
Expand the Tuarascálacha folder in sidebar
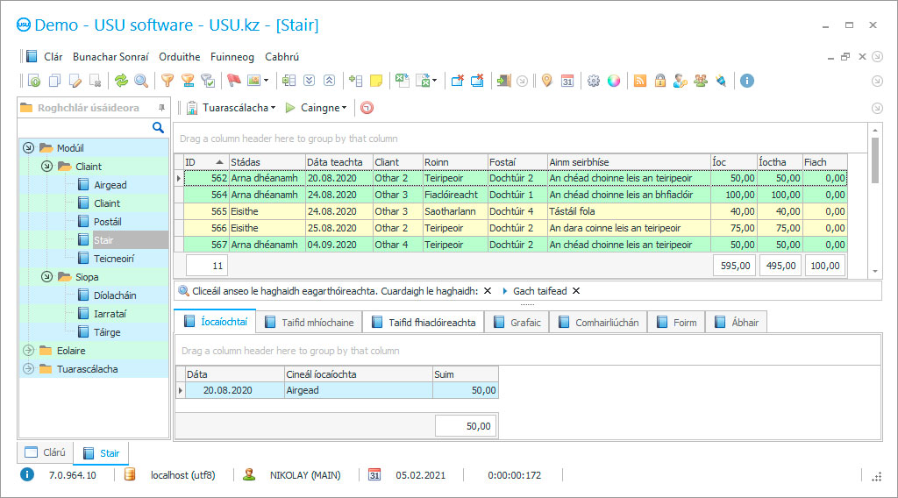click(29, 369)
